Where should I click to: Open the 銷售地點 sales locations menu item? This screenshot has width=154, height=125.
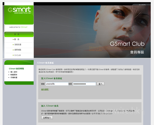pyautogui.click(x=18, y=50)
